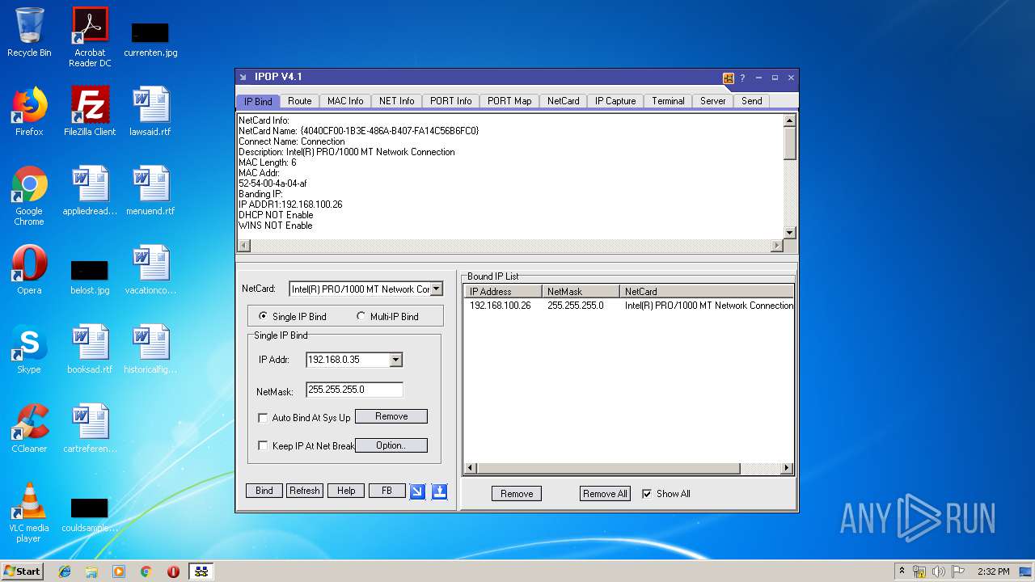Show hidden icons in the system tray
The width and height of the screenshot is (1035, 582).
(x=902, y=571)
